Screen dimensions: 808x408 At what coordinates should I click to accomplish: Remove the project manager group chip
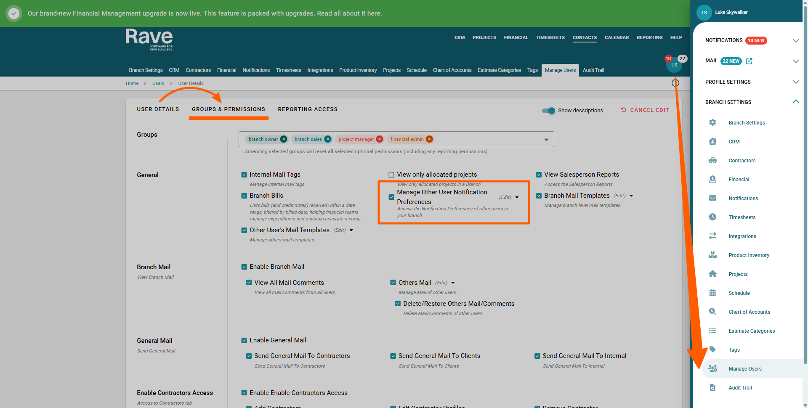pyautogui.click(x=380, y=139)
